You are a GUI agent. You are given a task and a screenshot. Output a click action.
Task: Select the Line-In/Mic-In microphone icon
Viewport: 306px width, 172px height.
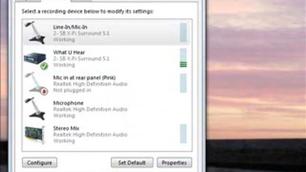coord(35,32)
